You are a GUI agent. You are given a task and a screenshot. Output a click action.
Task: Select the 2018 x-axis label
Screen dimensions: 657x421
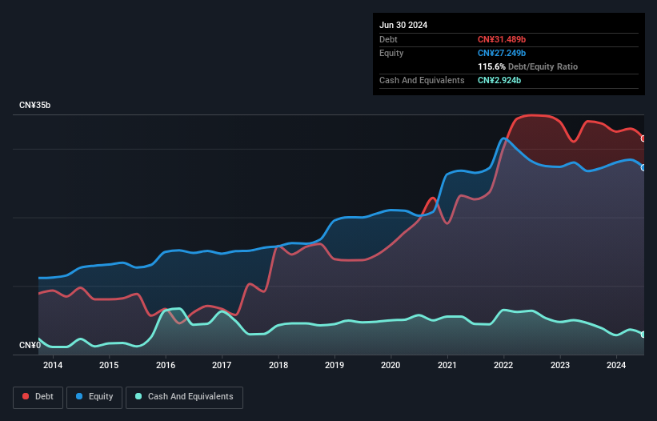[x=278, y=366]
